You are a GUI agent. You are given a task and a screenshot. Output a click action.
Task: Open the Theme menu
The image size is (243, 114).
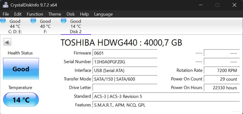(55, 14)
